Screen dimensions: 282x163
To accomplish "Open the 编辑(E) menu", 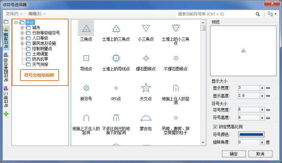I will coord(37,14).
